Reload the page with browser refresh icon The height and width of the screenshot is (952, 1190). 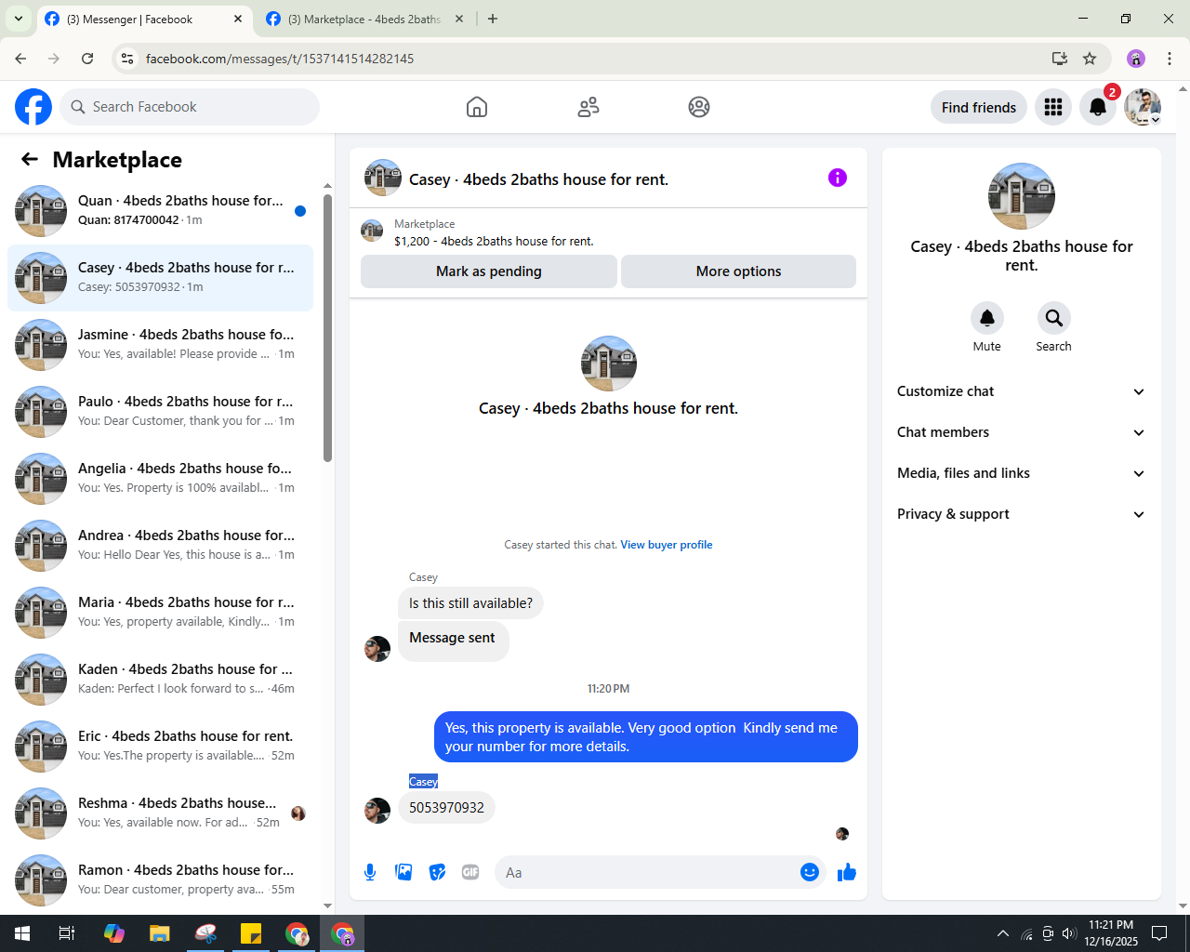(87, 59)
